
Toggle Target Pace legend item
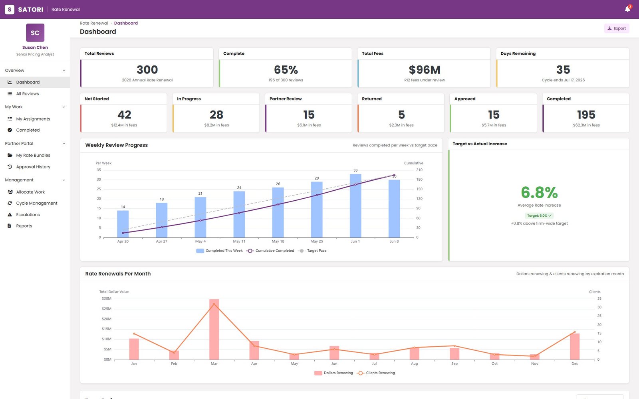click(312, 251)
